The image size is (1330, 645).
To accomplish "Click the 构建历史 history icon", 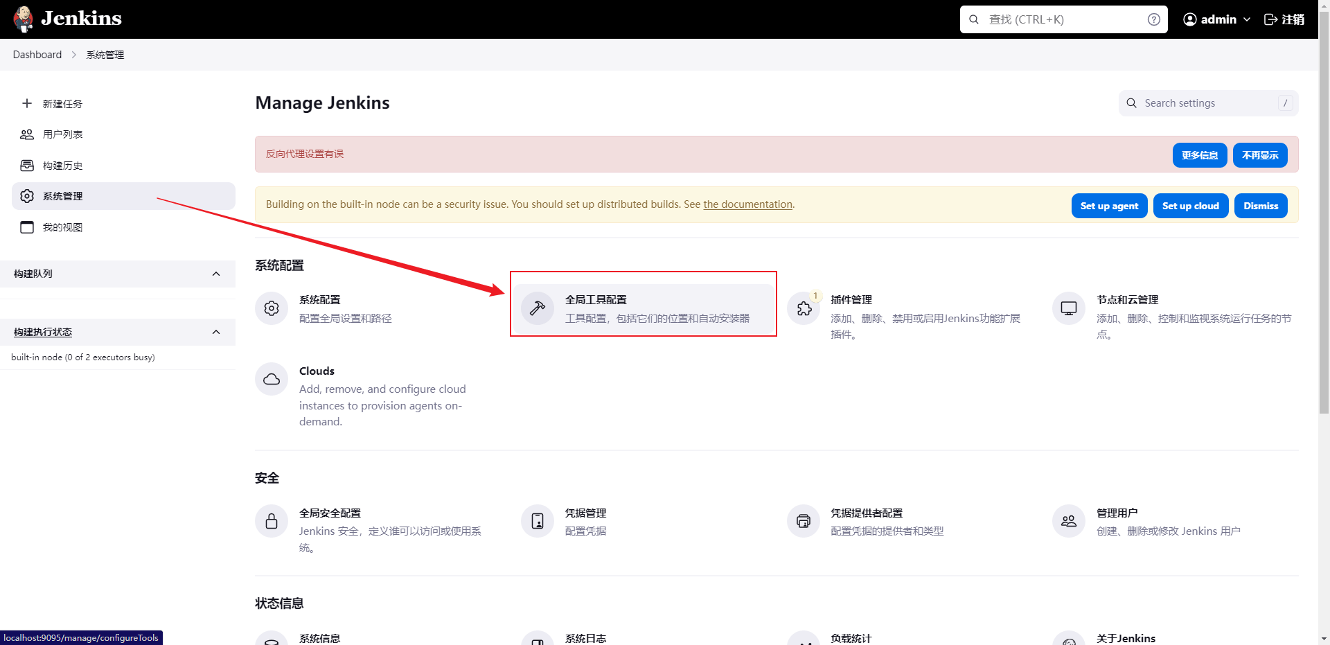I will (27, 166).
